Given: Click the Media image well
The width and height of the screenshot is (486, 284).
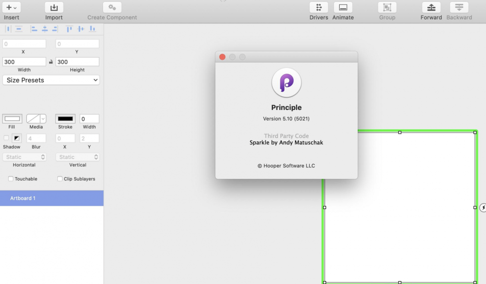Looking at the screenshot, I should point(33,119).
